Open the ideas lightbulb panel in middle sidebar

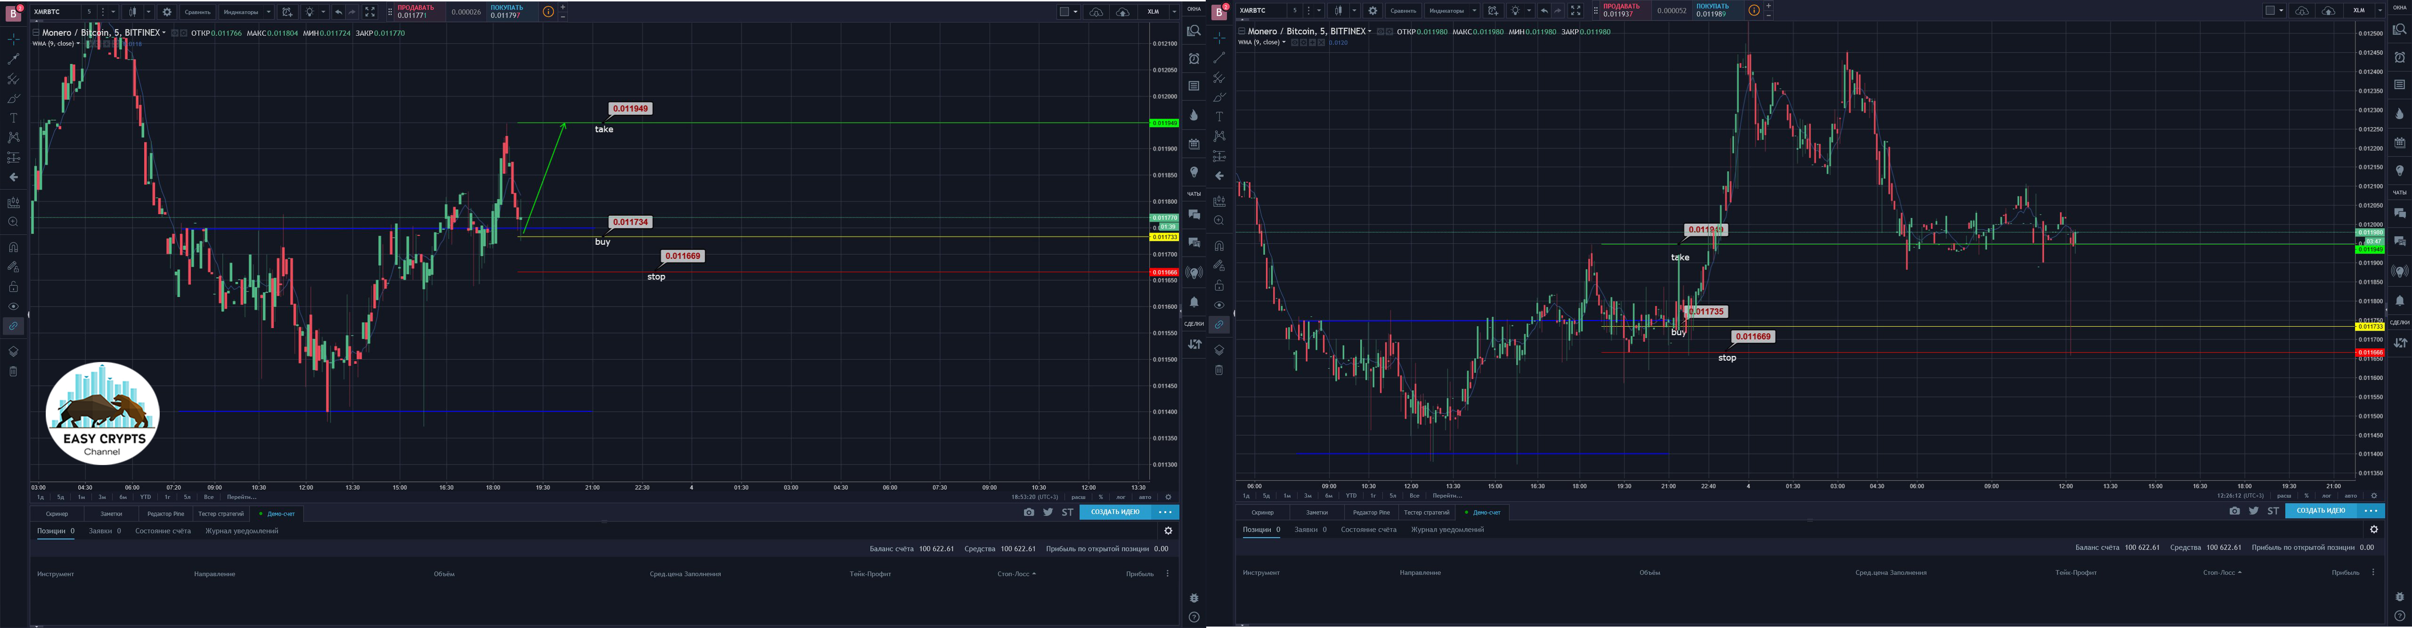[1194, 172]
